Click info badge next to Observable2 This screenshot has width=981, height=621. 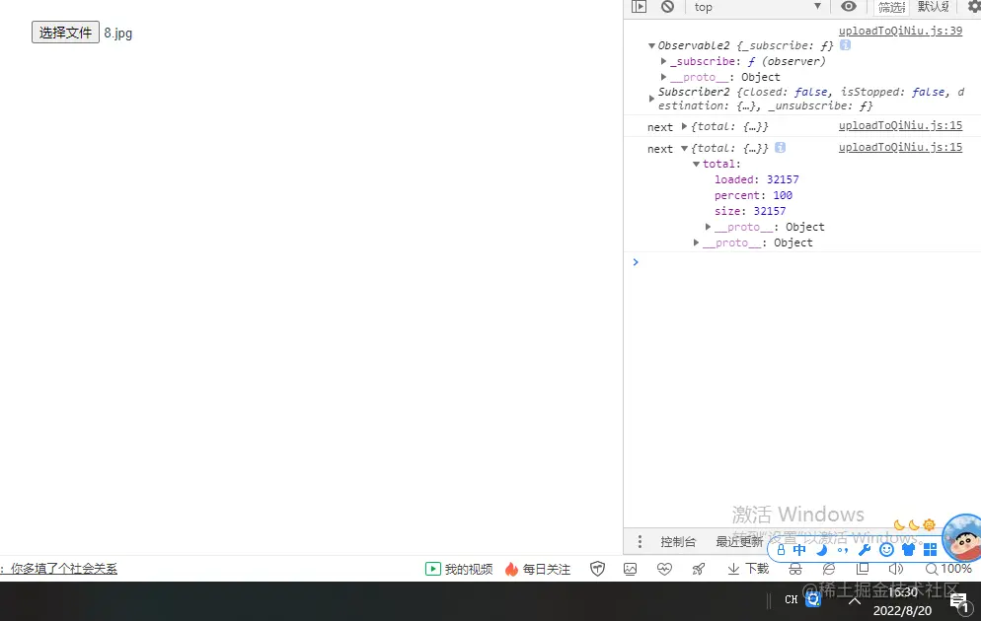pos(845,45)
